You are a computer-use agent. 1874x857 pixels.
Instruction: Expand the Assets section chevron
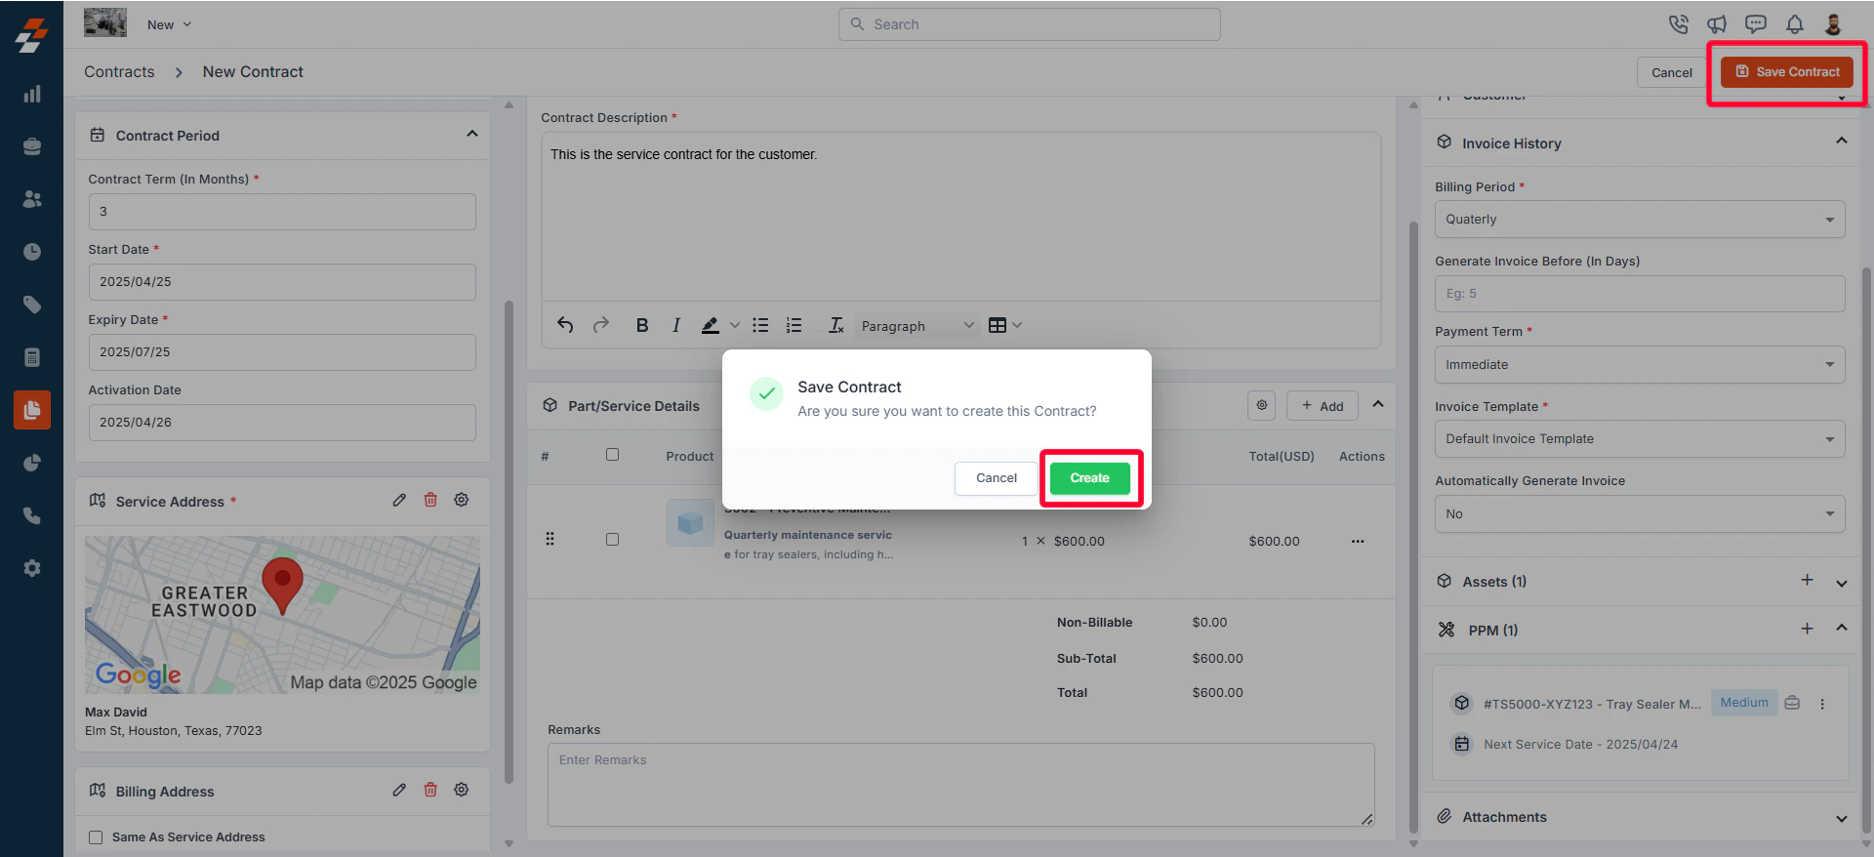pyautogui.click(x=1842, y=583)
